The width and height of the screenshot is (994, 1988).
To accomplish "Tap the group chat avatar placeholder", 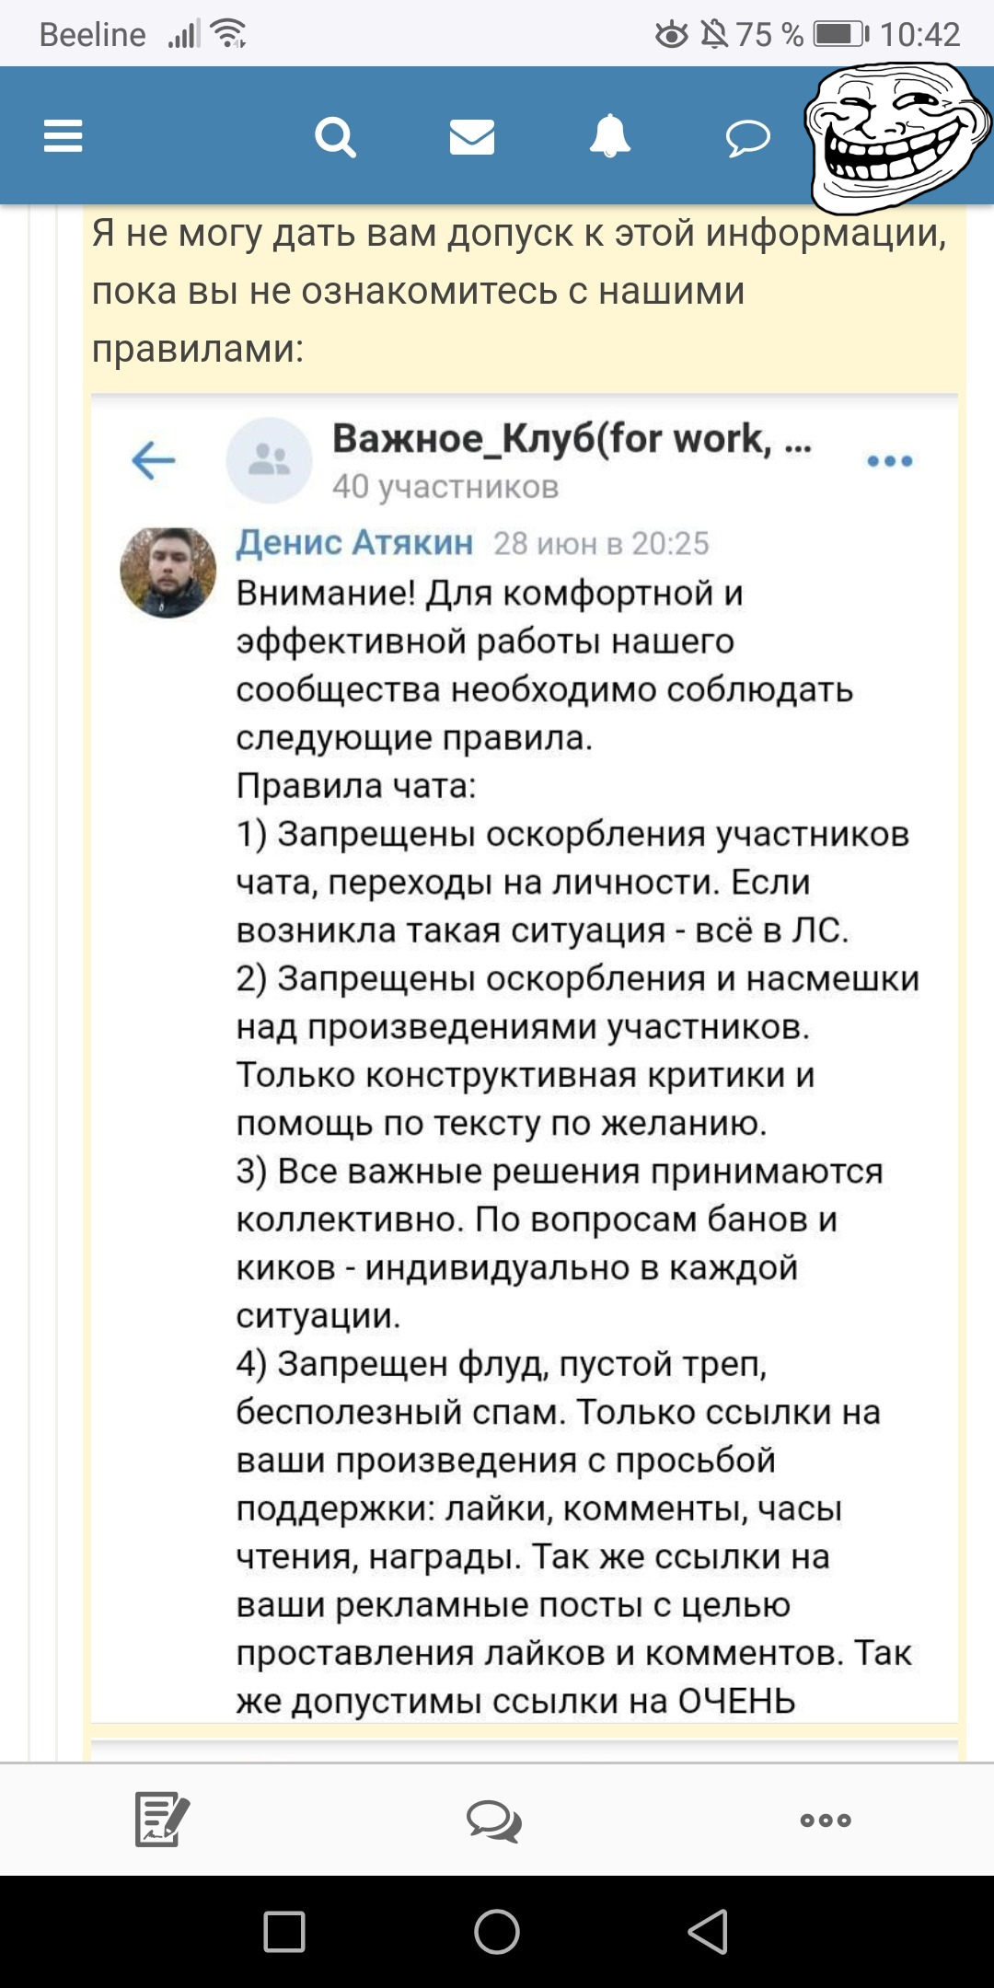I will point(270,460).
